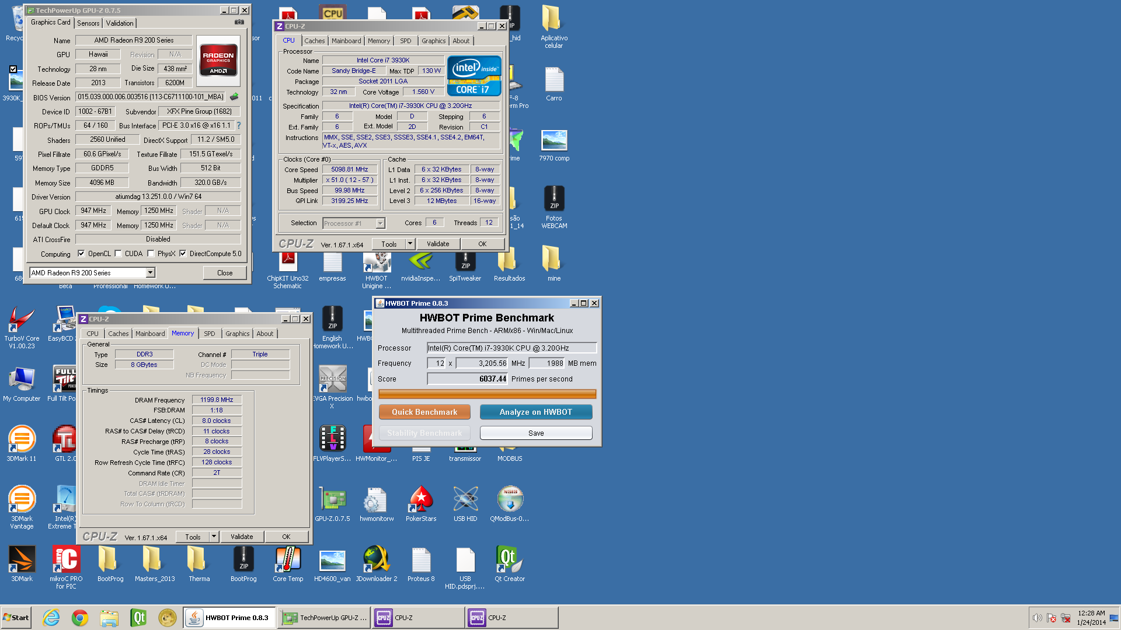This screenshot has width=1121, height=630.
Task: Open the Aplicativo celular folder
Action: point(554,27)
